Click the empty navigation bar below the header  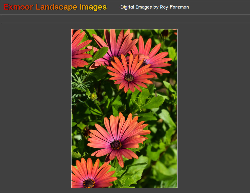click(125, 19)
